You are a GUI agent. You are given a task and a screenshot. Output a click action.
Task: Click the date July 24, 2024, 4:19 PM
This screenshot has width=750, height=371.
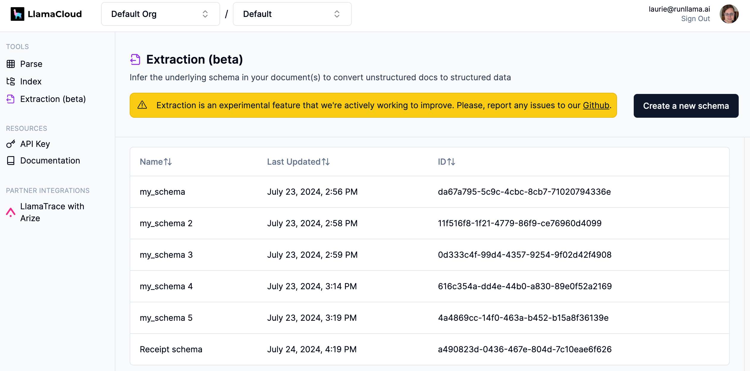pyautogui.click(x=312, y=349)
